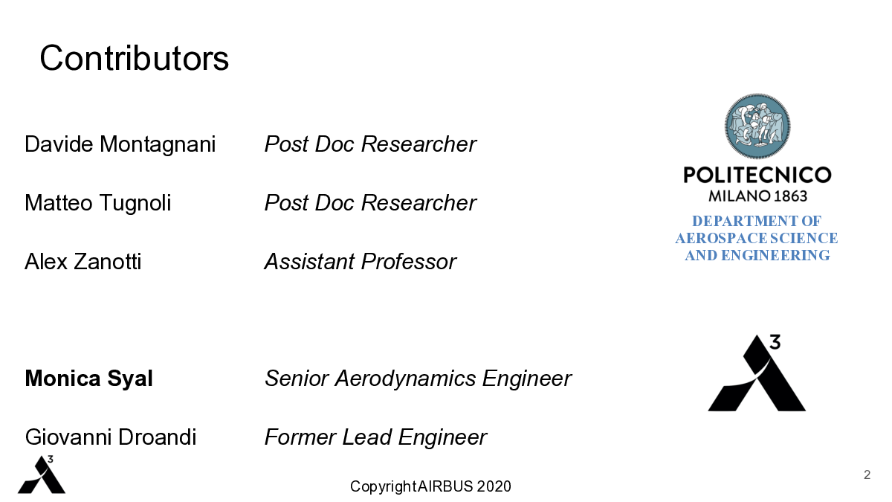
Task: Click the name Giovanni Droandi
Action: (x=111, y=437)
